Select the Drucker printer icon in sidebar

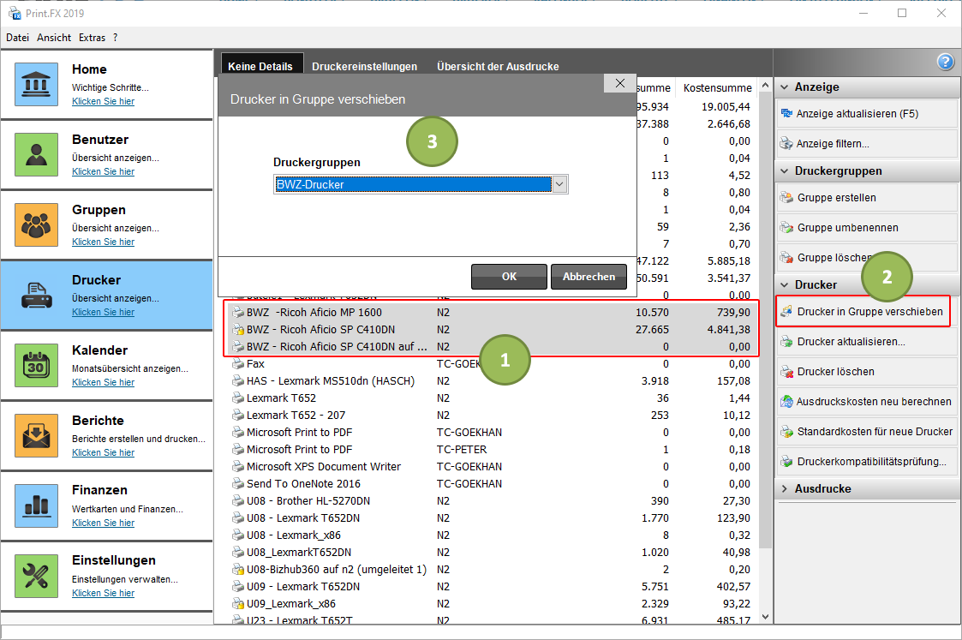pyautogui.click(x=36, y=295)
